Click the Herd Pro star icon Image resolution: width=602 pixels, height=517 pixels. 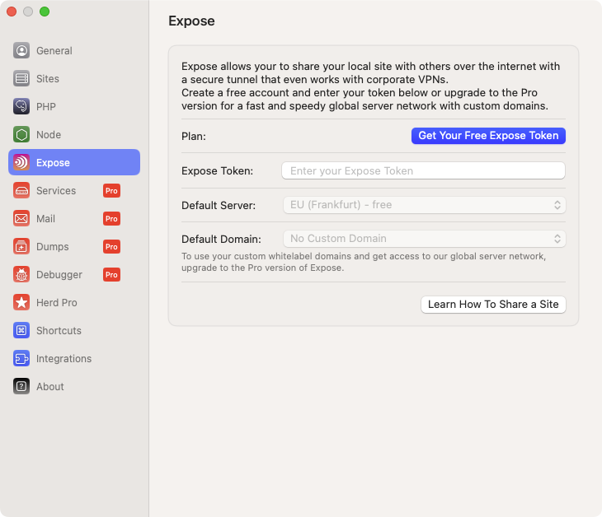click(x=21, y=302)
